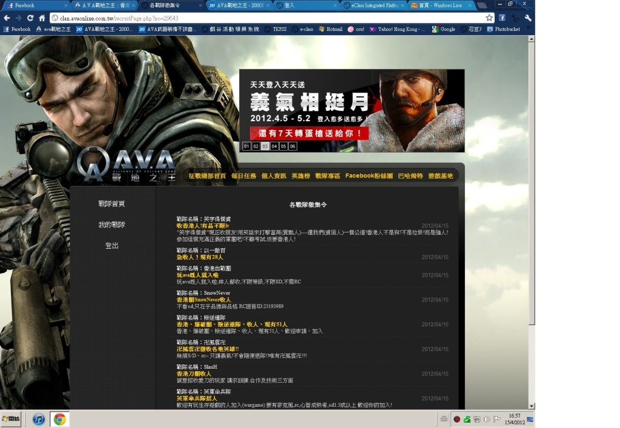Open the Facebook bookmark
This screenshot has height=428, width=620.
pyautogui.click(x=17, y=29)
